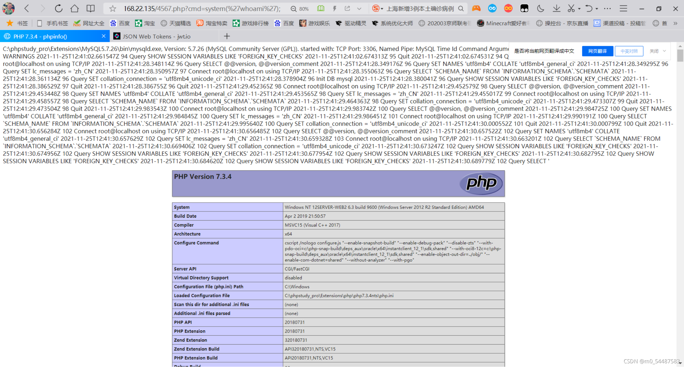Switch to JSON Web Tokens jwt.io tab

(x=156, y=36)
